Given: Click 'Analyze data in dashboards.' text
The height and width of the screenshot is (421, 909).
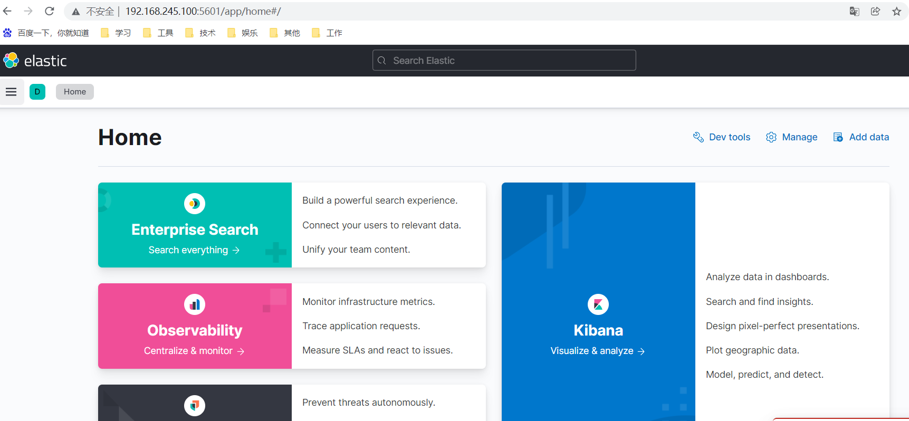Looking at the screenshot, I should 768,277.
